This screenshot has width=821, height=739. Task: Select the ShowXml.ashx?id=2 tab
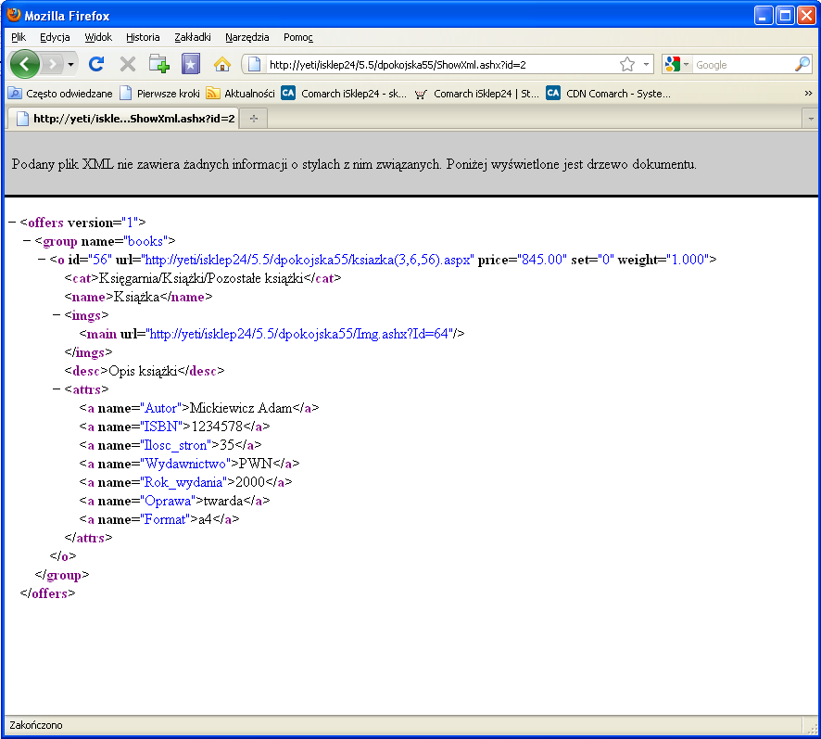pyautogui.click(x=123, y=119)
